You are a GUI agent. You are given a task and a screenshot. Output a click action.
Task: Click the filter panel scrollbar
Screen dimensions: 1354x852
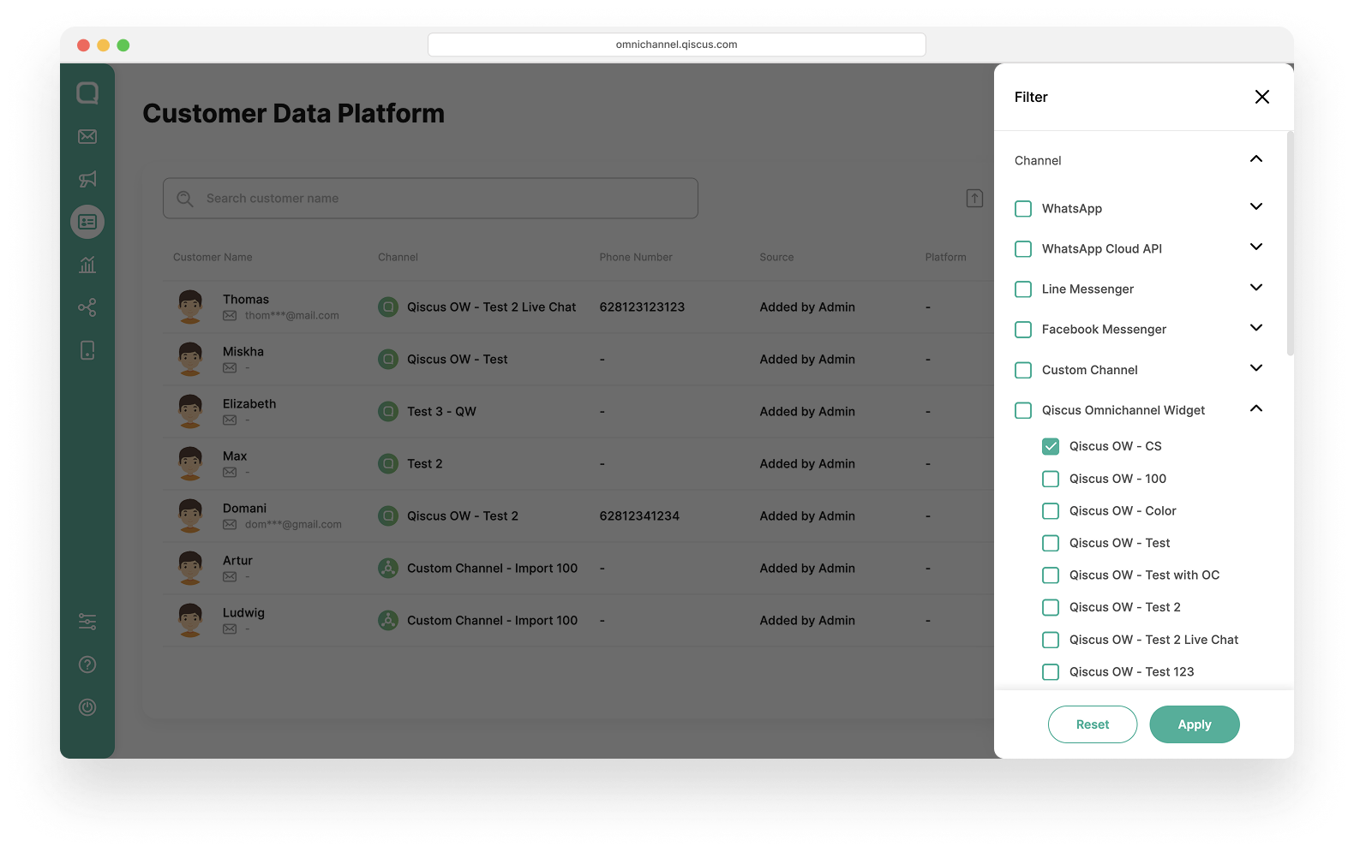1290,243
